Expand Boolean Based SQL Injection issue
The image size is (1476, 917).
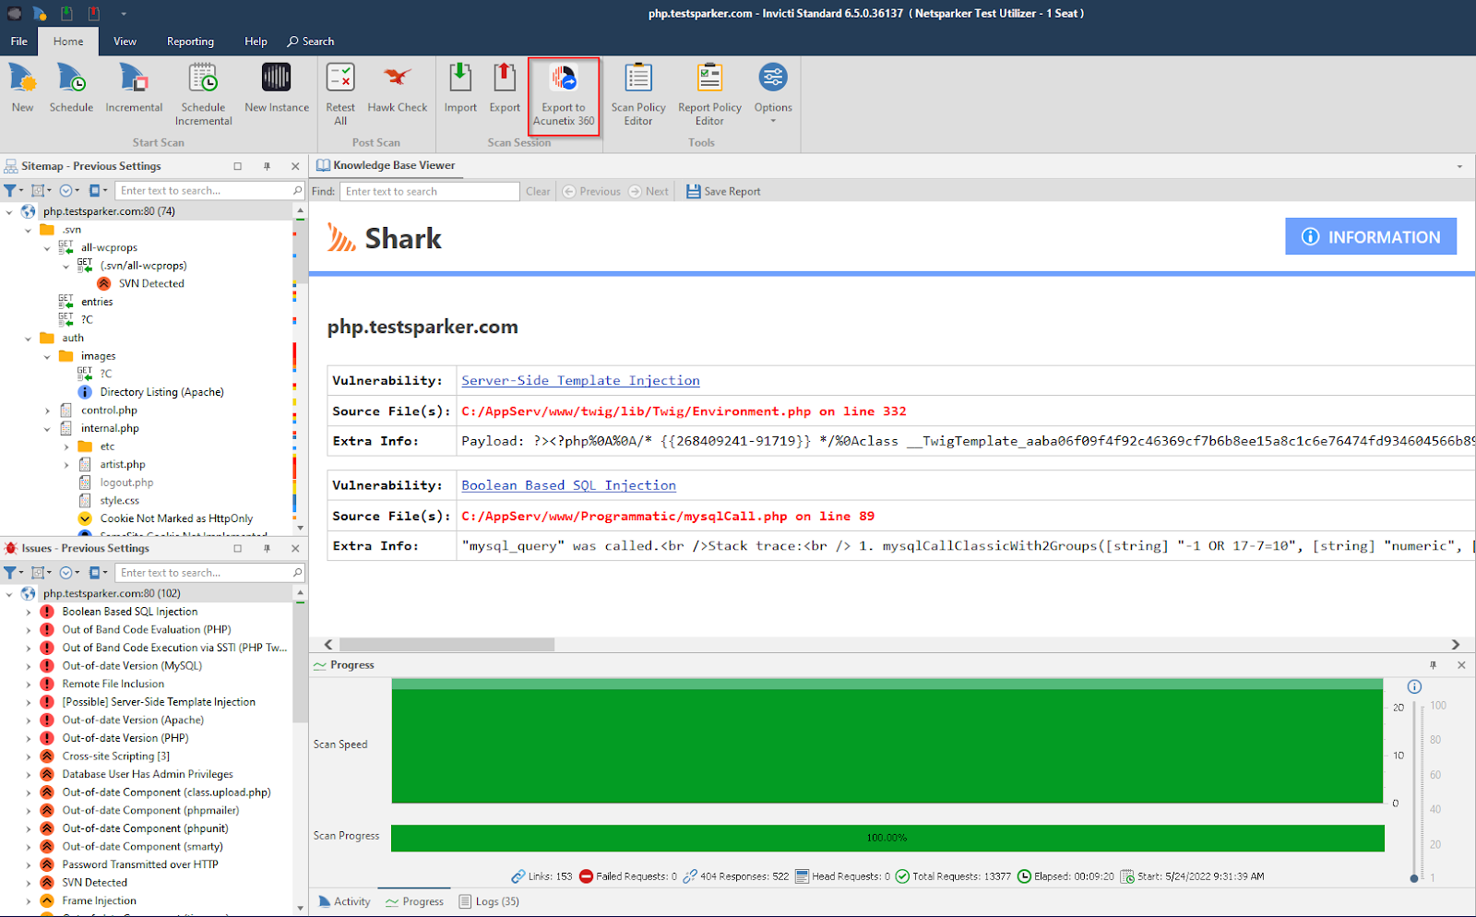(29, 612)
